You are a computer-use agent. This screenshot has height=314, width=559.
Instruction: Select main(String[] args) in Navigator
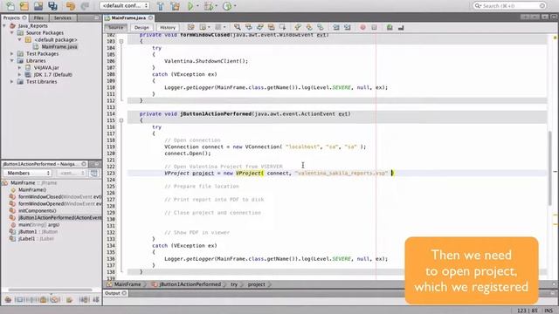tap(38, 225)
